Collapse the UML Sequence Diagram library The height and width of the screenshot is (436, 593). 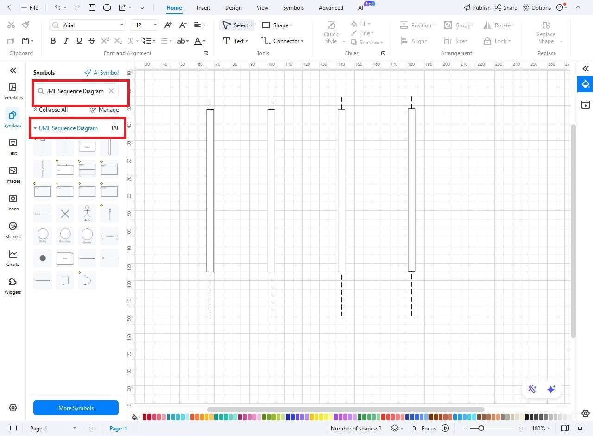pyautogui.click(x=35, y=128)
